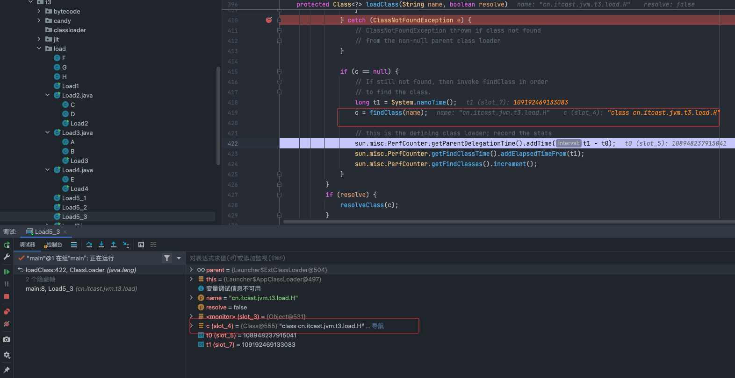Click the Rerun debug icon
This screenshot has width=735, height=378.
tap(7, 245)
